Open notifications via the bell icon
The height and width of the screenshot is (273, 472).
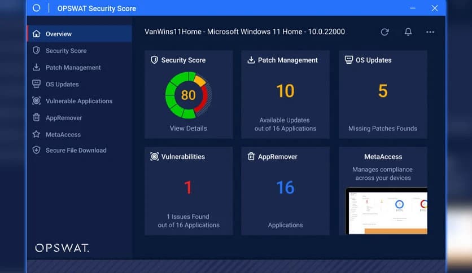408,32
